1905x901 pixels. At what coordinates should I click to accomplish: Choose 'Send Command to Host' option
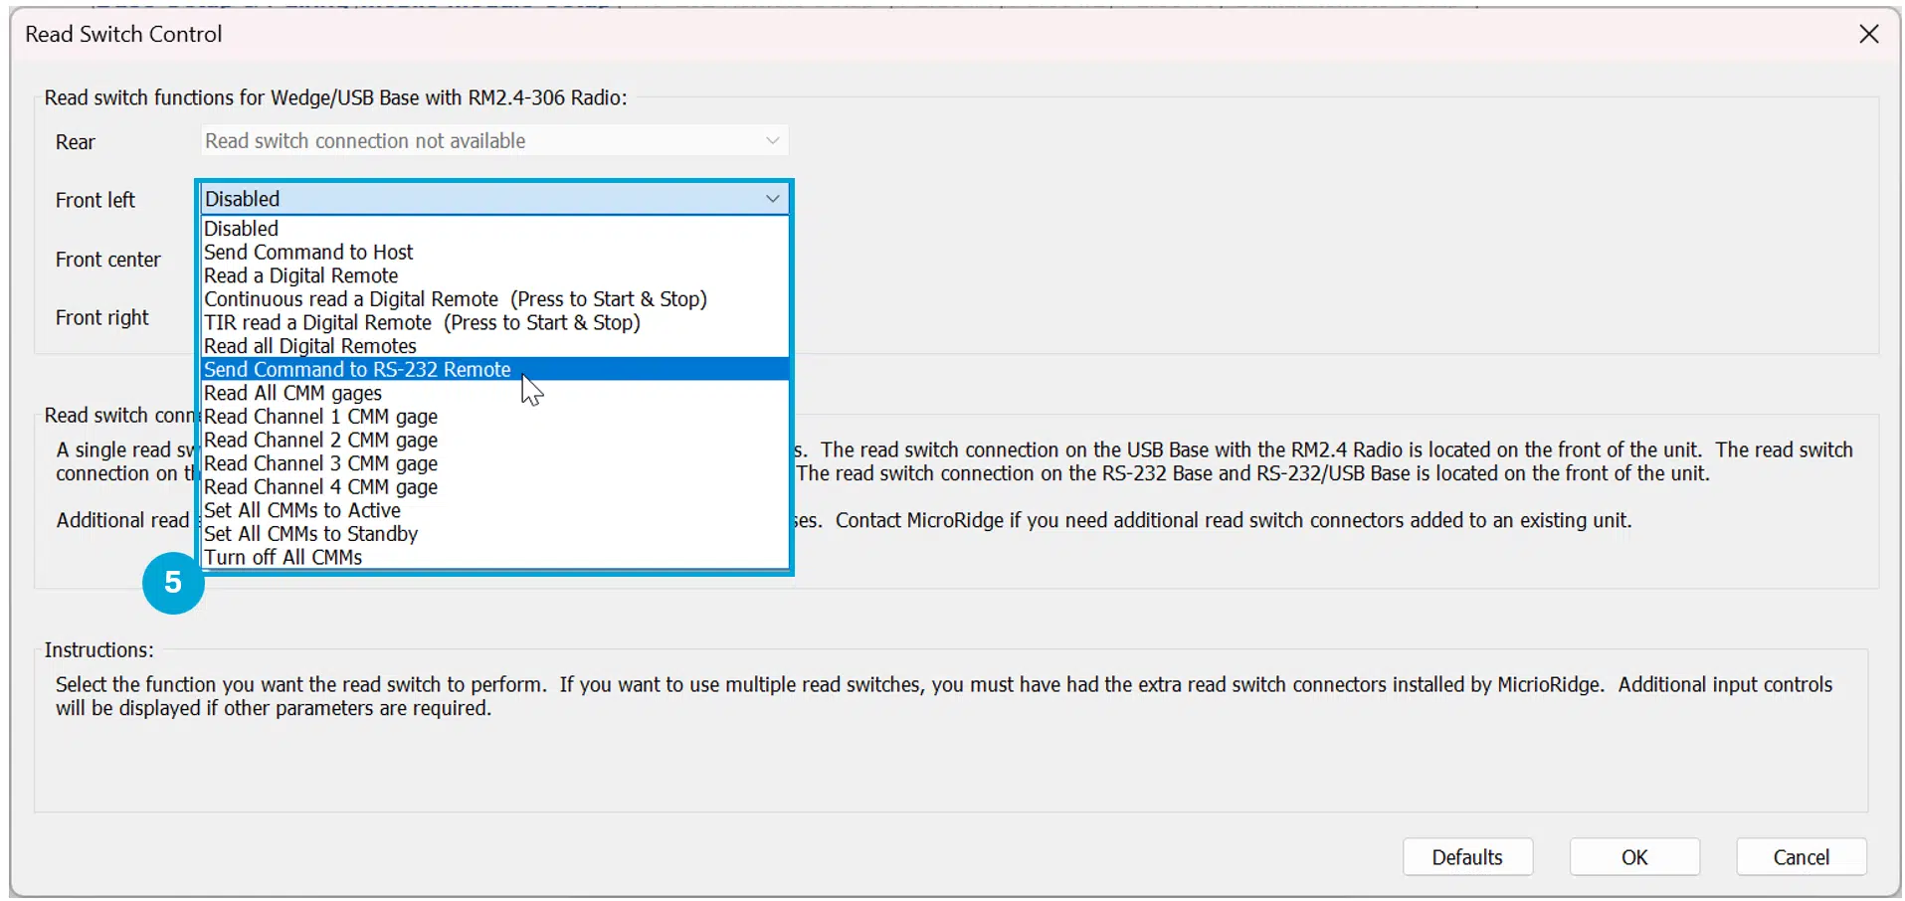pyautogui.click(x=495, y=253)
